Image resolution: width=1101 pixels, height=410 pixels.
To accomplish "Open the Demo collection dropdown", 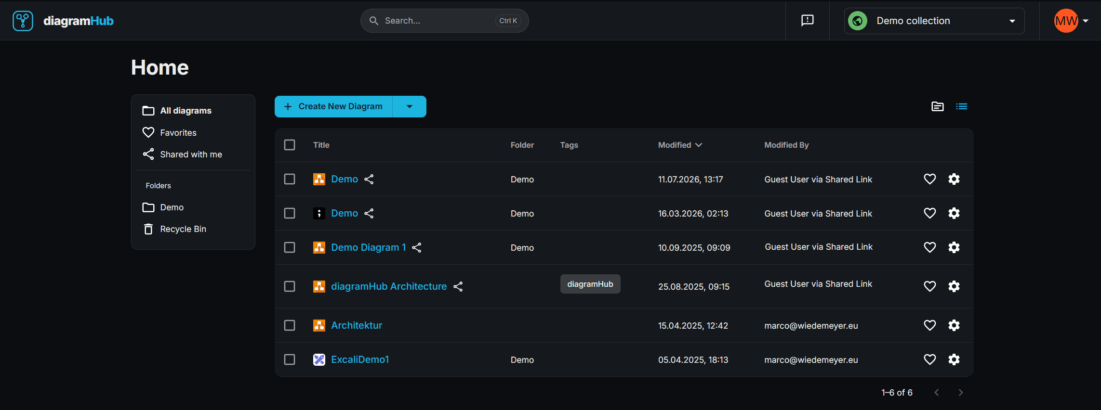I will click(934, 21).
